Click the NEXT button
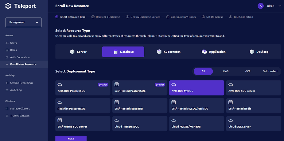The width and height of the screenshot is (284, 141). coord(71,139)
